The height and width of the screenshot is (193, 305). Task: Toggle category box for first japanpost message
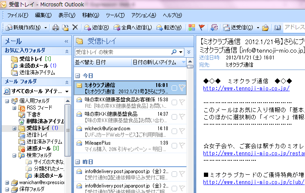point(174,174)
